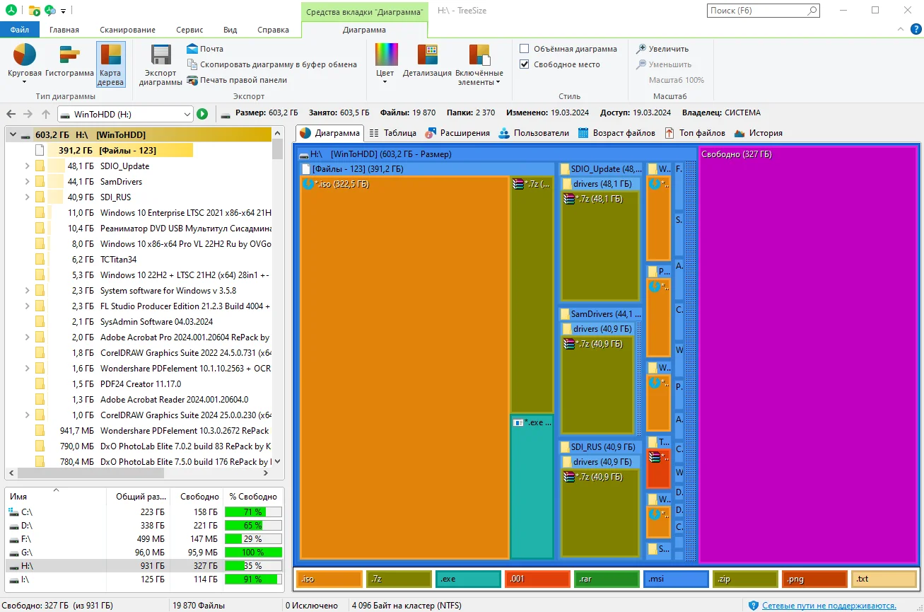Open the Сканирование ribbon tab

(x=127, y=30)
